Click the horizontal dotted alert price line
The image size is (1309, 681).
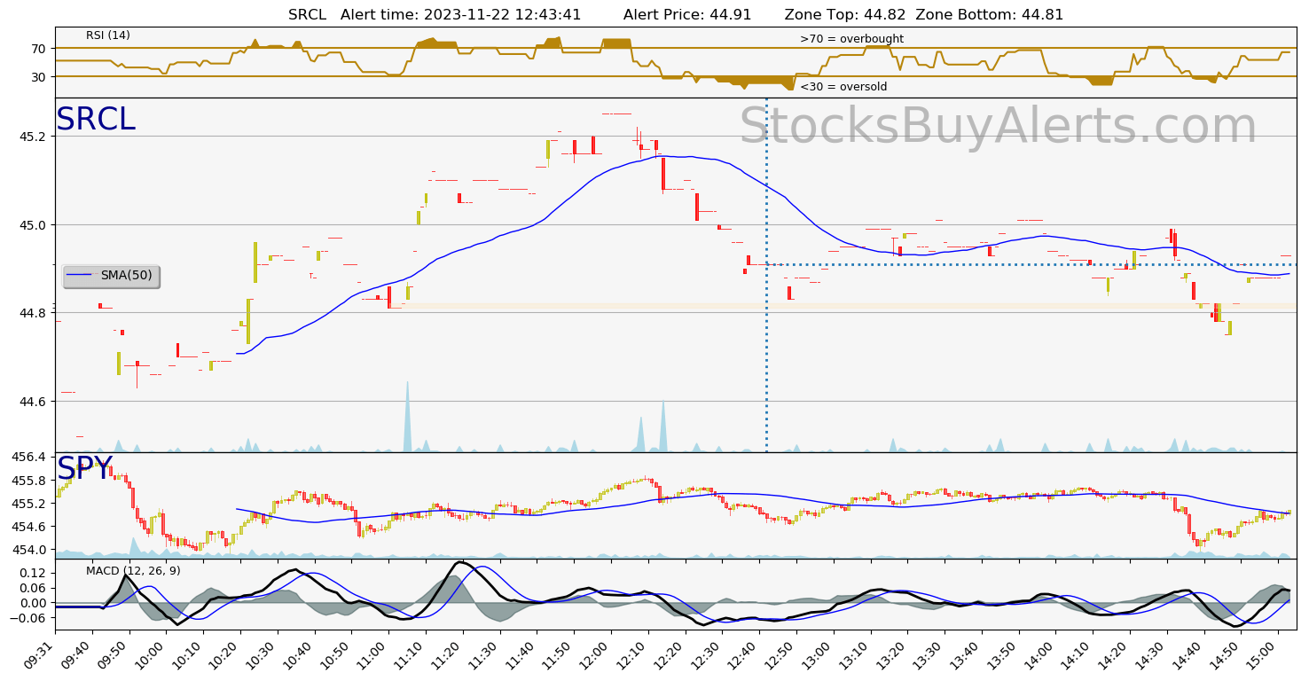coord(1031,264)
